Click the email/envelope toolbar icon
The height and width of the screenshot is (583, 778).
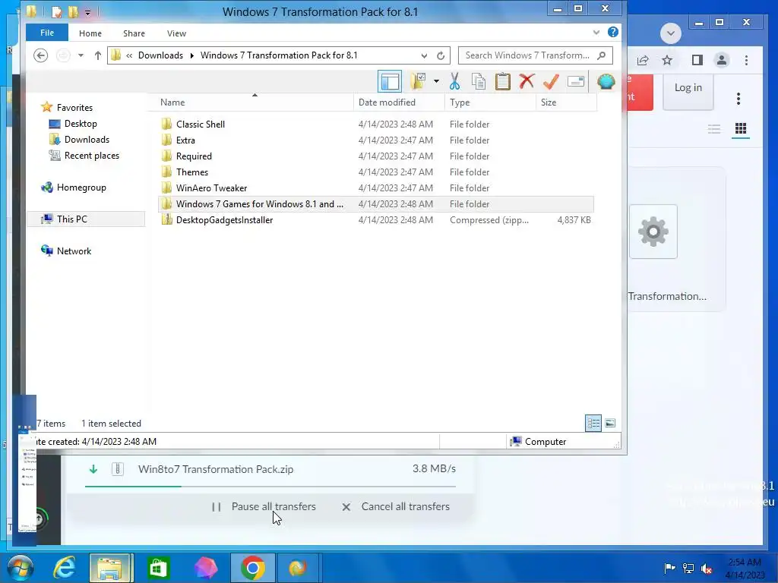(576, 81)
